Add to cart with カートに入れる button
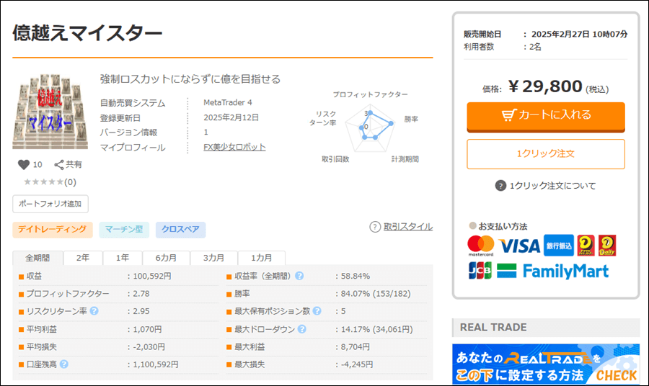This screenshot has width=649, height=386. [x=545, y=115]
